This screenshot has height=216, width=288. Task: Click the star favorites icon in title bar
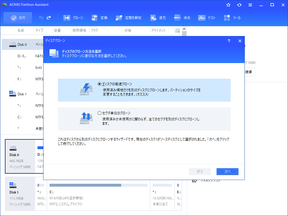click(228, 5)
